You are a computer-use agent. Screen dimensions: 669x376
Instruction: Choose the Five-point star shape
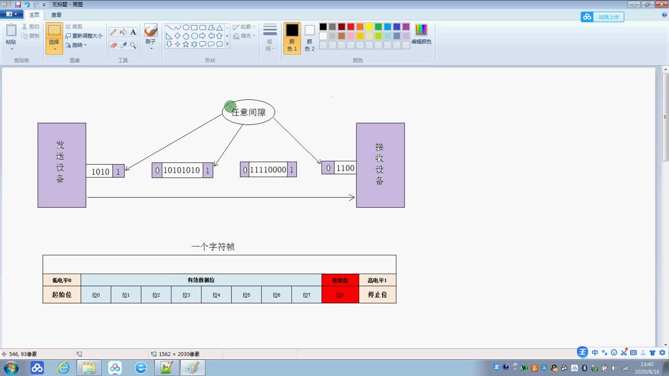coord(186,44)
